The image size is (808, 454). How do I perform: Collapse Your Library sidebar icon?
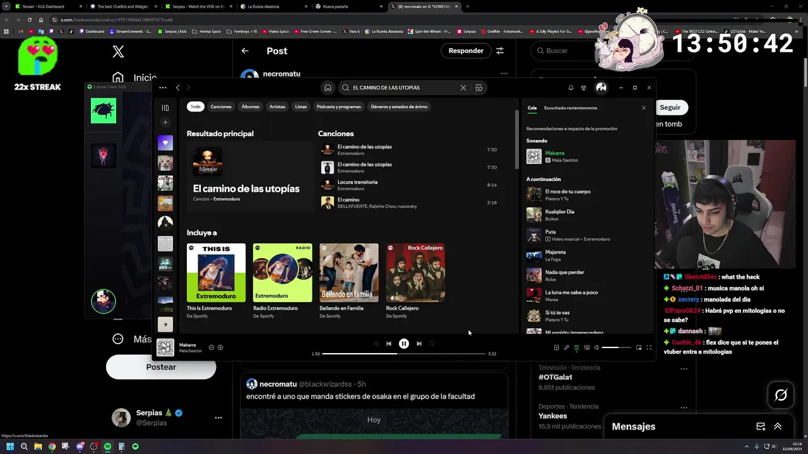click(165, 108)
